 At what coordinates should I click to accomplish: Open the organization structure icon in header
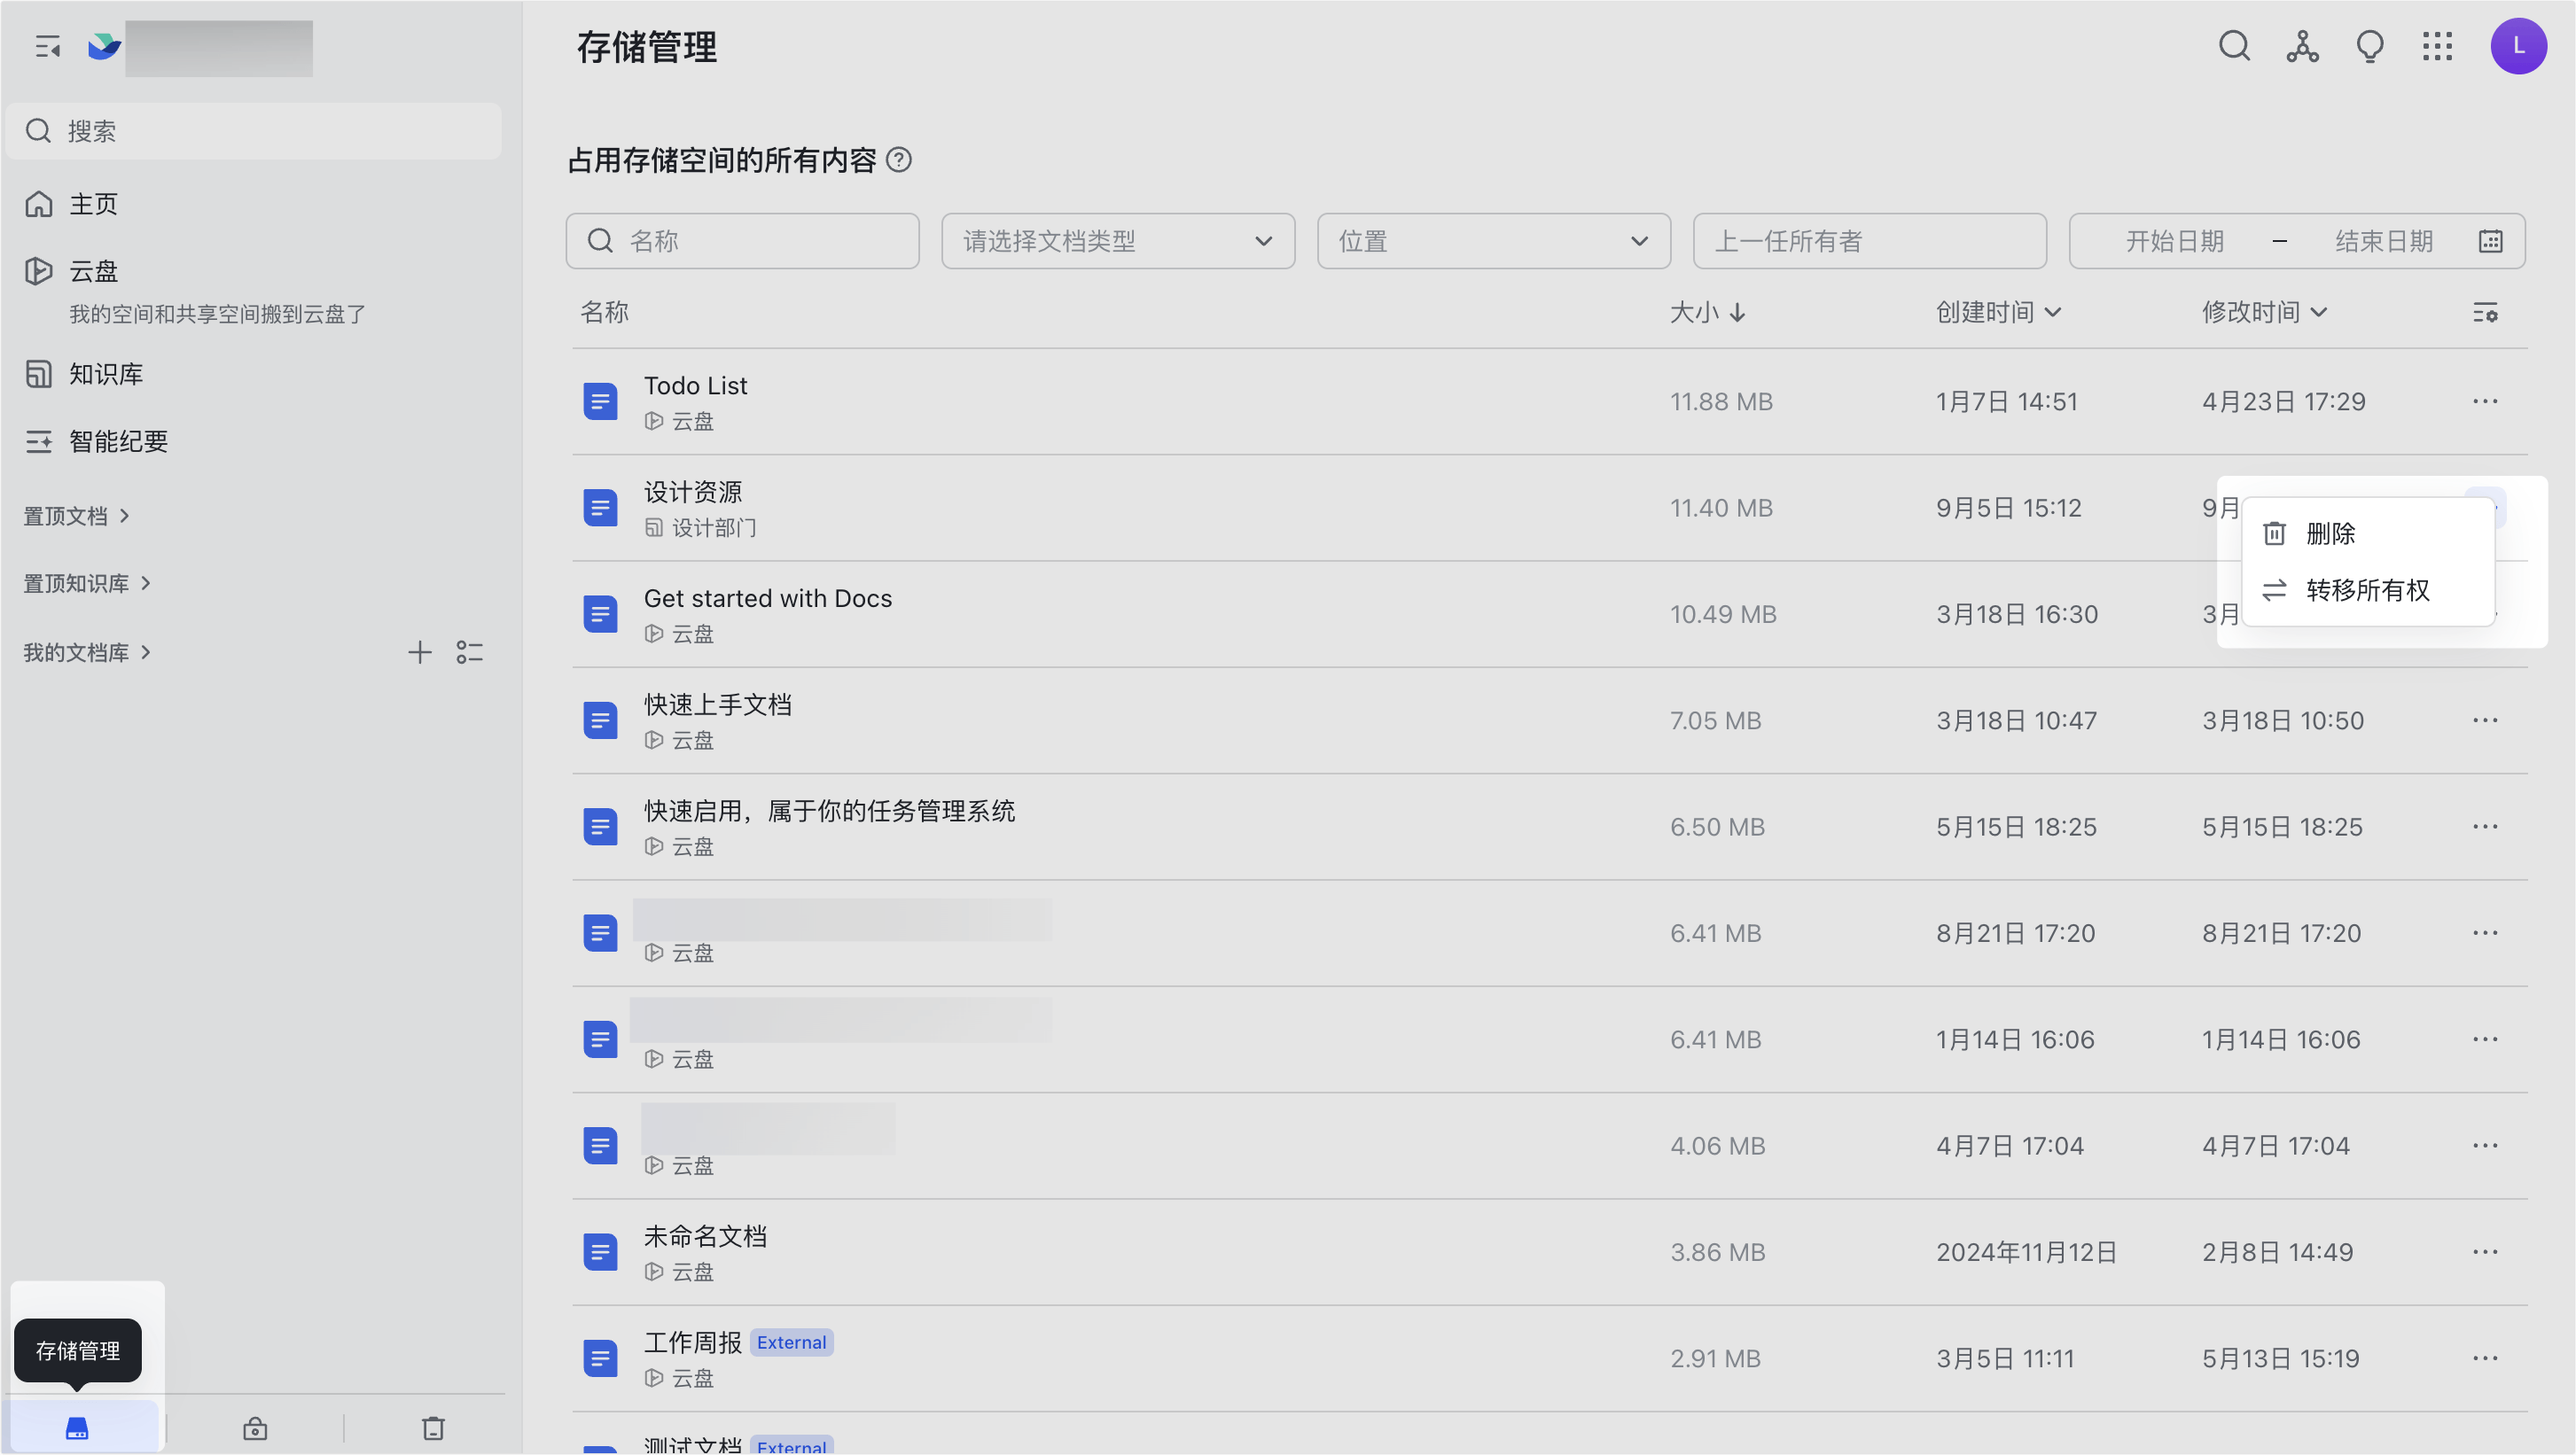[2302, 46]
